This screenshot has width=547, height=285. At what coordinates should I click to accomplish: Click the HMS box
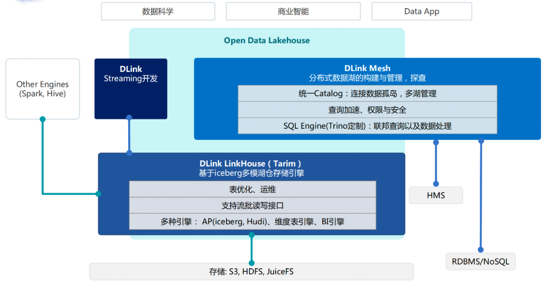pyautogui.click(x=436, y=195)
